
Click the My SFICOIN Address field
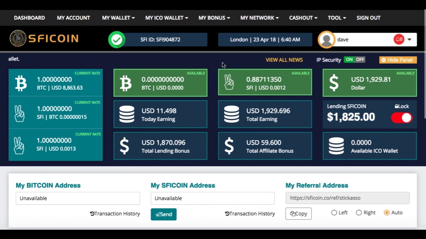(213, 198)
